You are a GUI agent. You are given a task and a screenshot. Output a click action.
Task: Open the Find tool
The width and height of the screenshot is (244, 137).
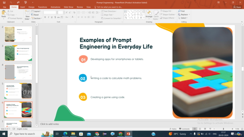pyautogui.click(x=181, y=11)
